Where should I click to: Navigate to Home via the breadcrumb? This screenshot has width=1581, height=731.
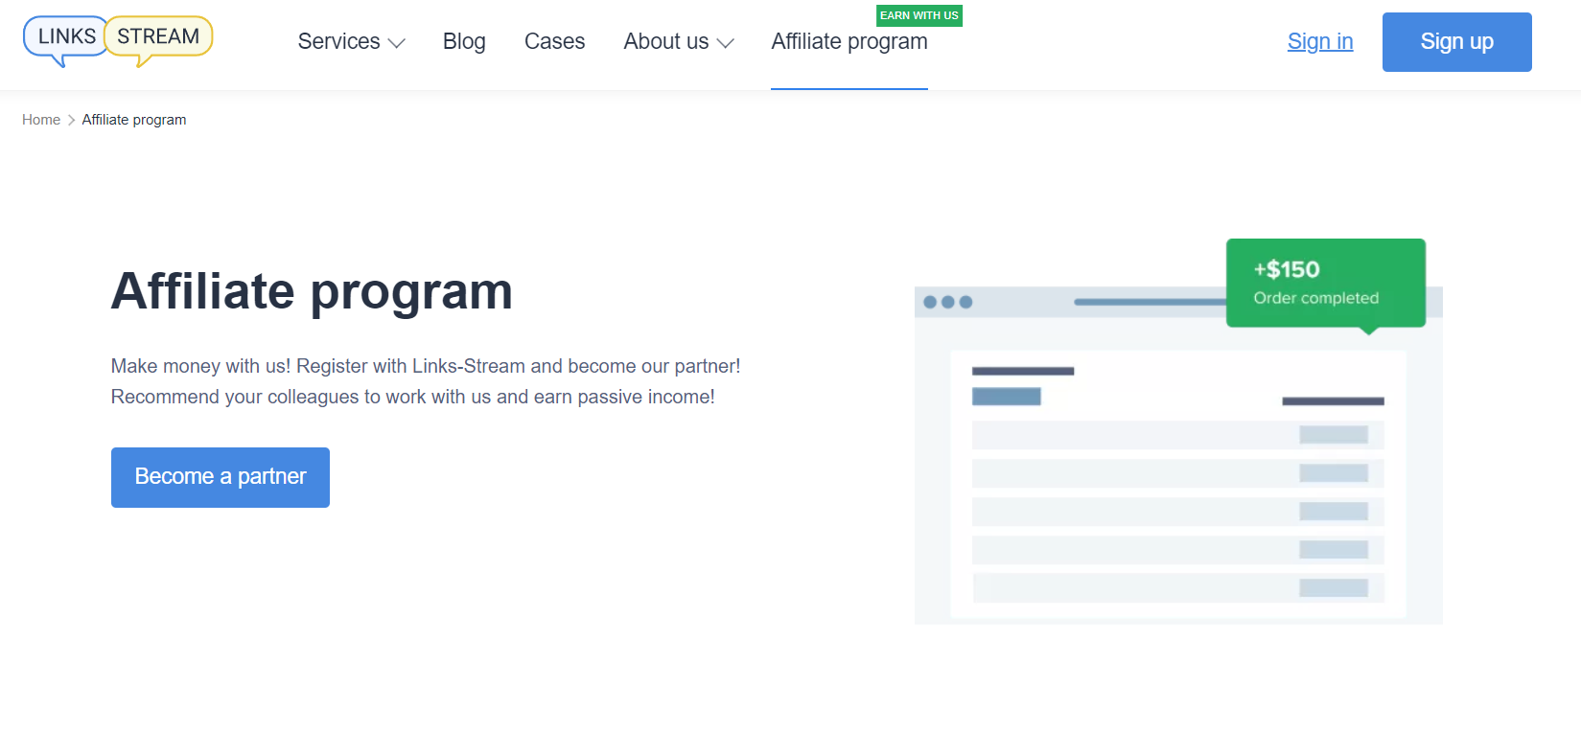41,120
